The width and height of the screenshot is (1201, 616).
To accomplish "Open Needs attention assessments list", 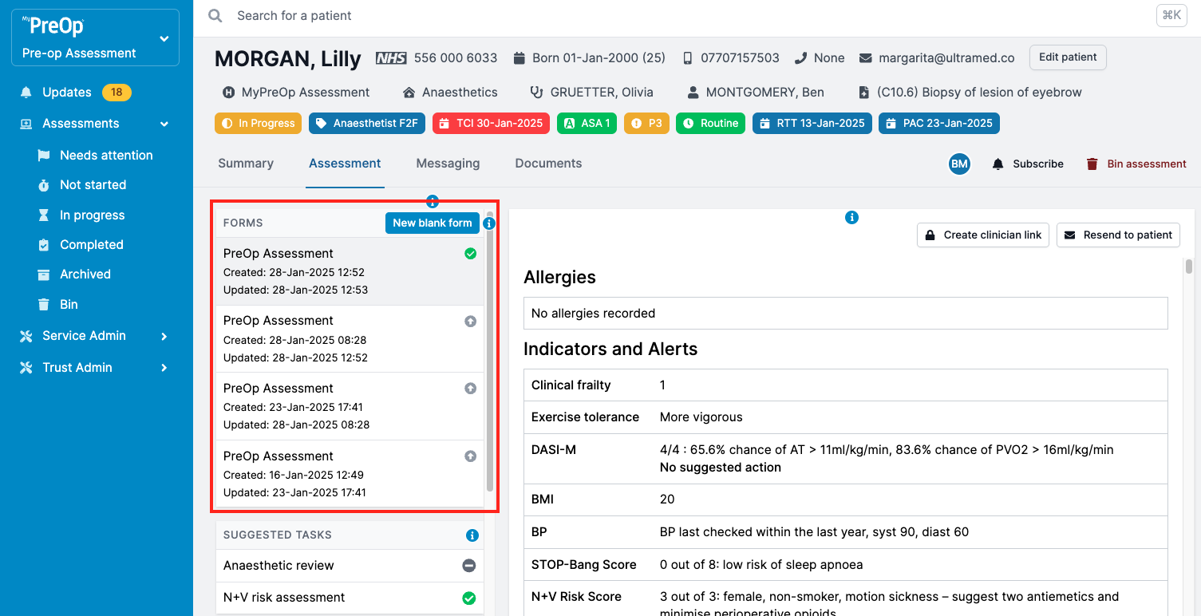I will (106, 156).
